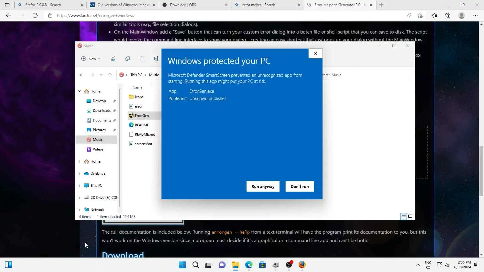Image resolution: width=484 pixels, height=272 pixels.
Task: Show hidden system tray icons
Action: pyautogui.click(x=417, y=265)
